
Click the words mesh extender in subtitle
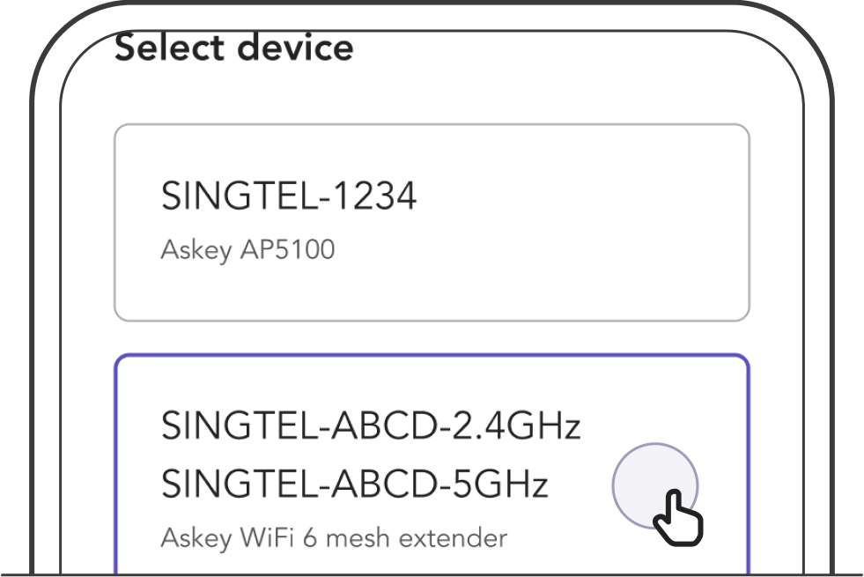tap(417, 538)
